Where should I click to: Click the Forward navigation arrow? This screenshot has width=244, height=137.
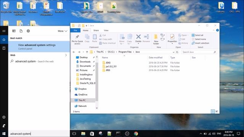coord(79,52)
